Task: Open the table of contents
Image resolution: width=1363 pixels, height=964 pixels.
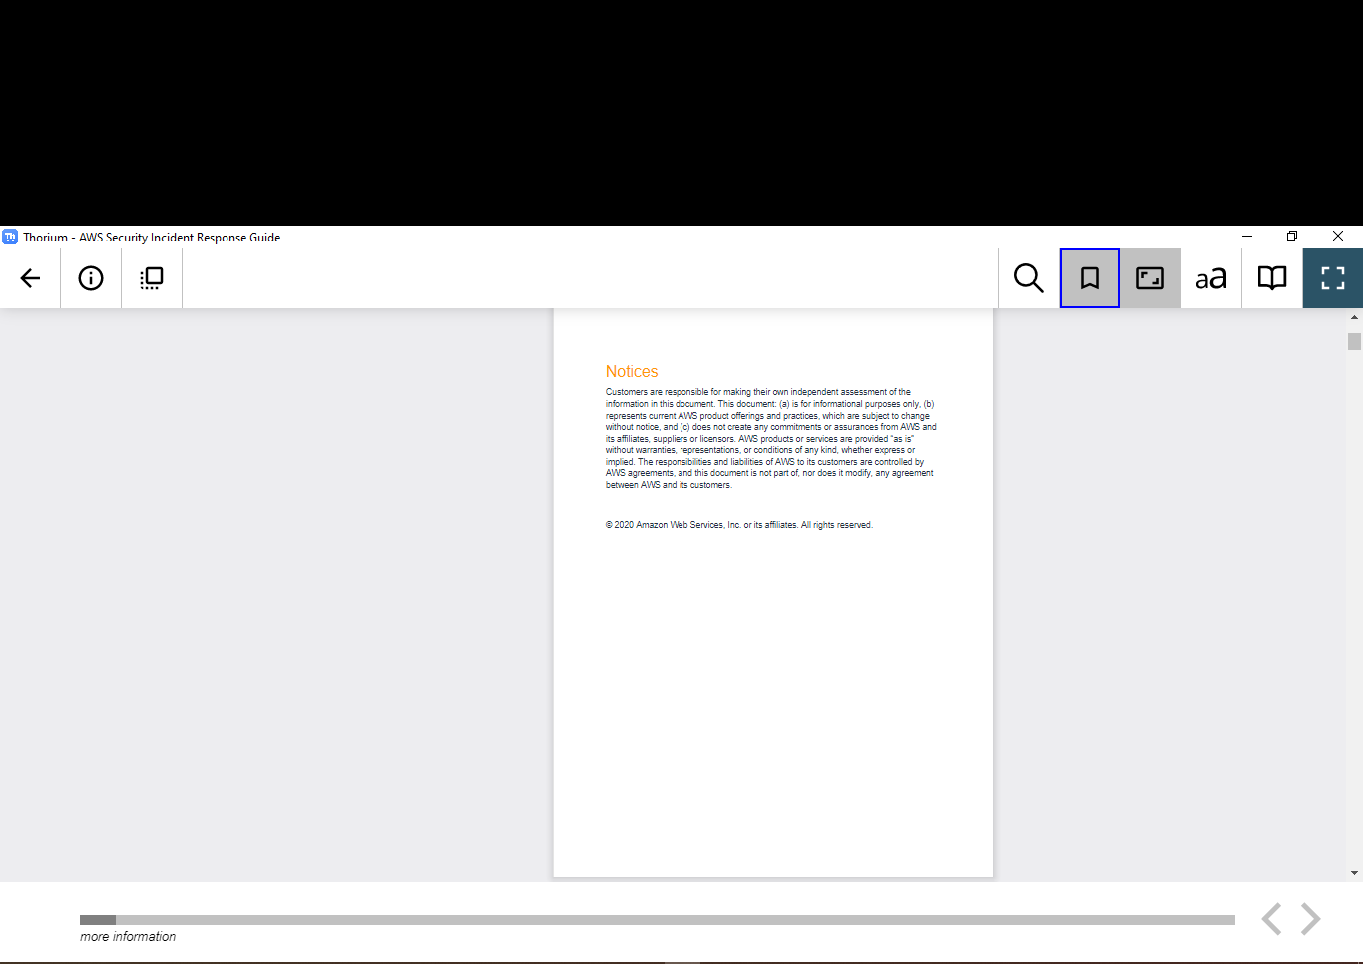Action: tap(1271, 278)
